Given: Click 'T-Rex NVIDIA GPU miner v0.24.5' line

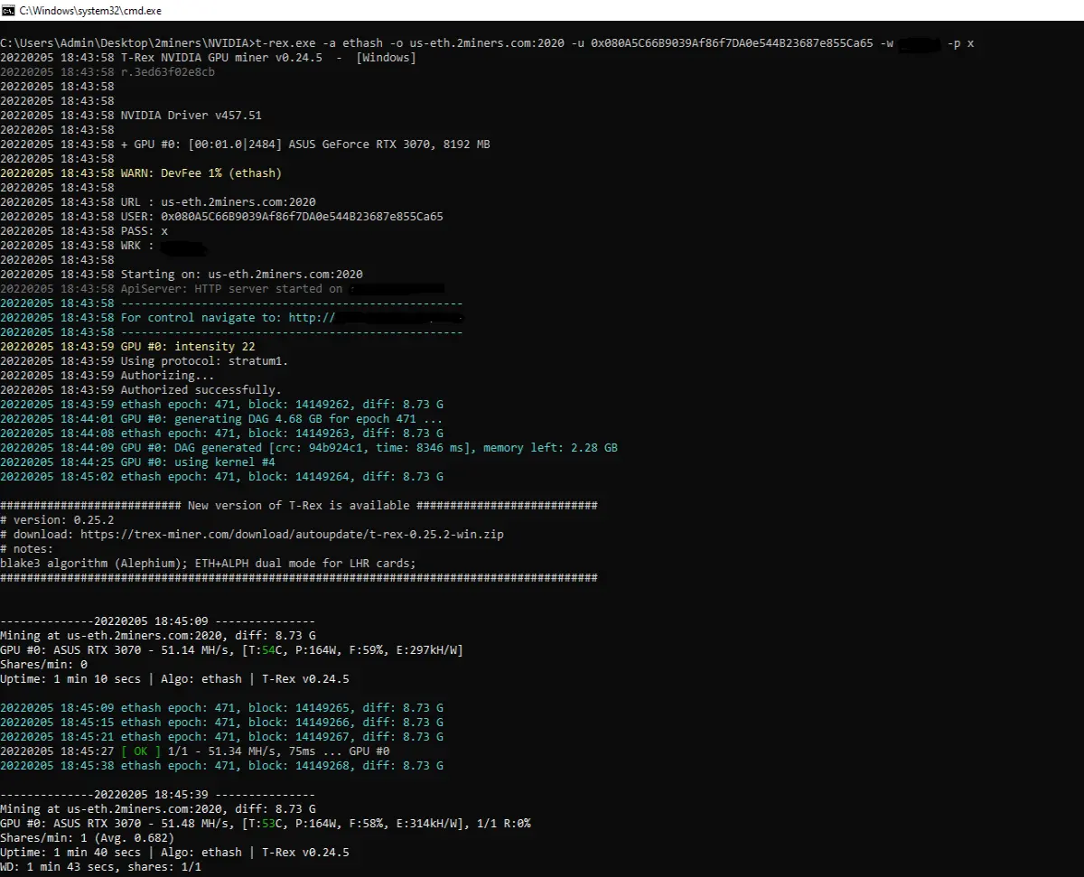Looking at the screenshot, I should [x=208, y=58].
